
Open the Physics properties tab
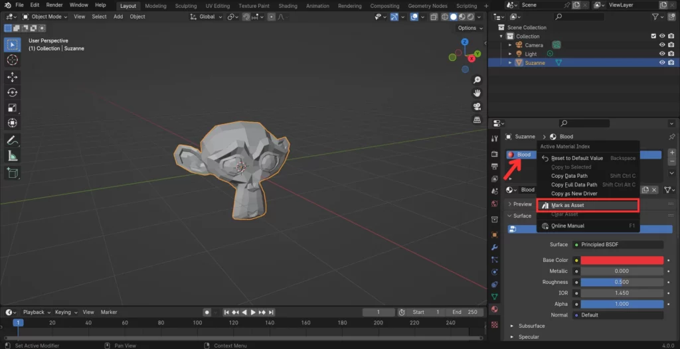tap(494, 272)
